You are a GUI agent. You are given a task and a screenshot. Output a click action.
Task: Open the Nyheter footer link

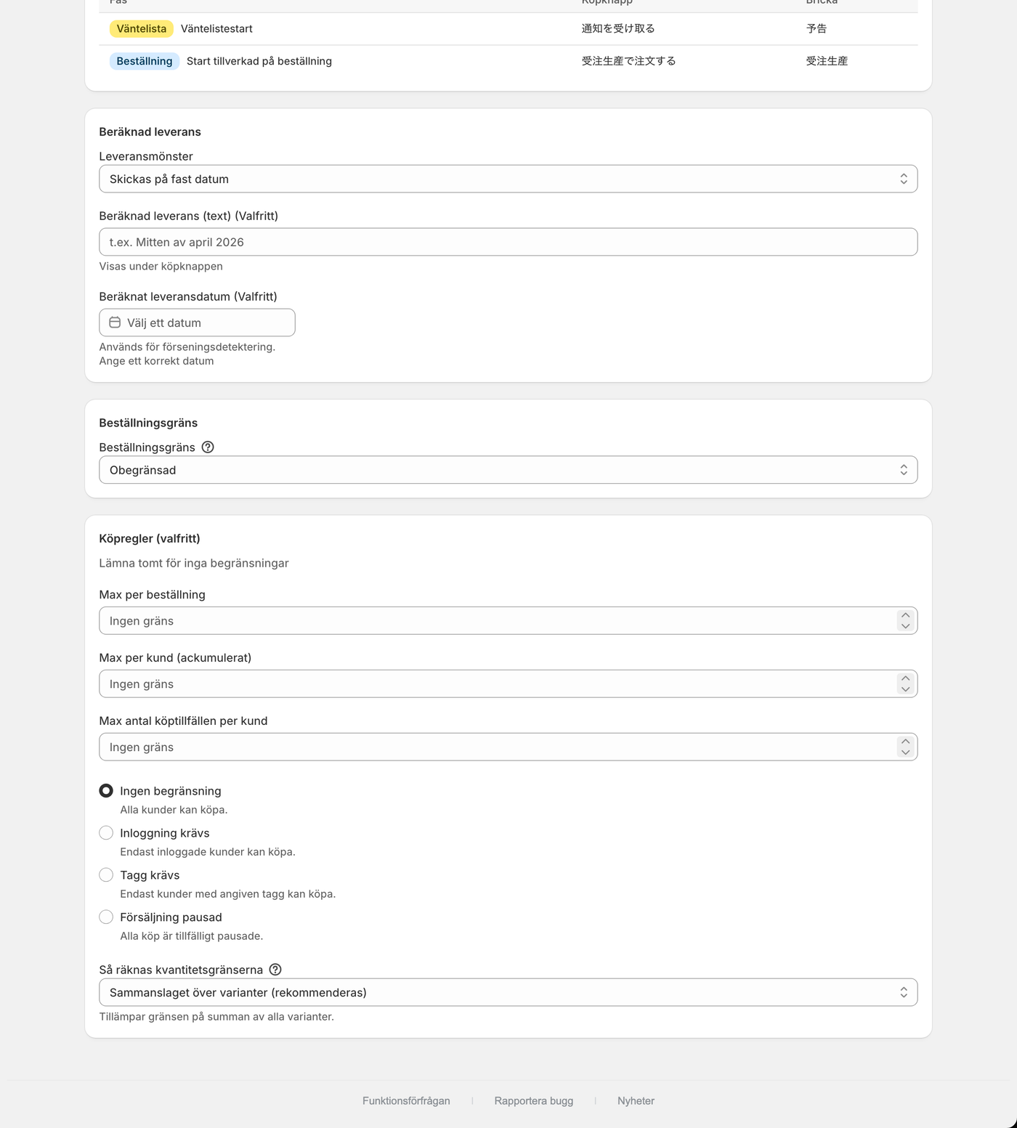(636, 1101)
